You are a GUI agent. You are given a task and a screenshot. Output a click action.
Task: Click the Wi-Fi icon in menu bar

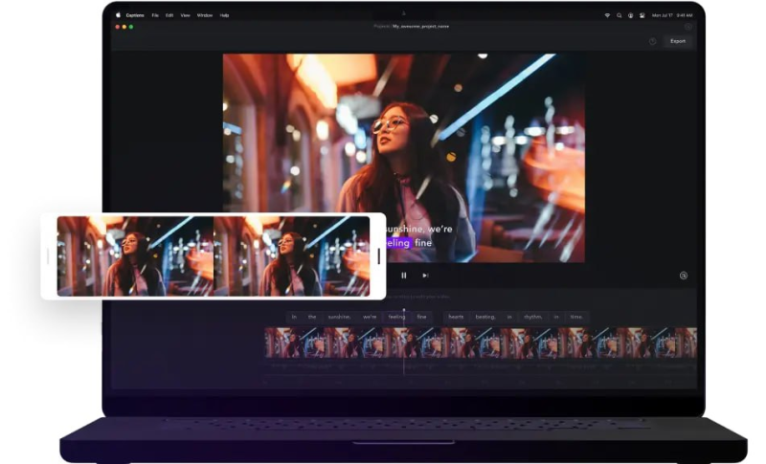607,15
